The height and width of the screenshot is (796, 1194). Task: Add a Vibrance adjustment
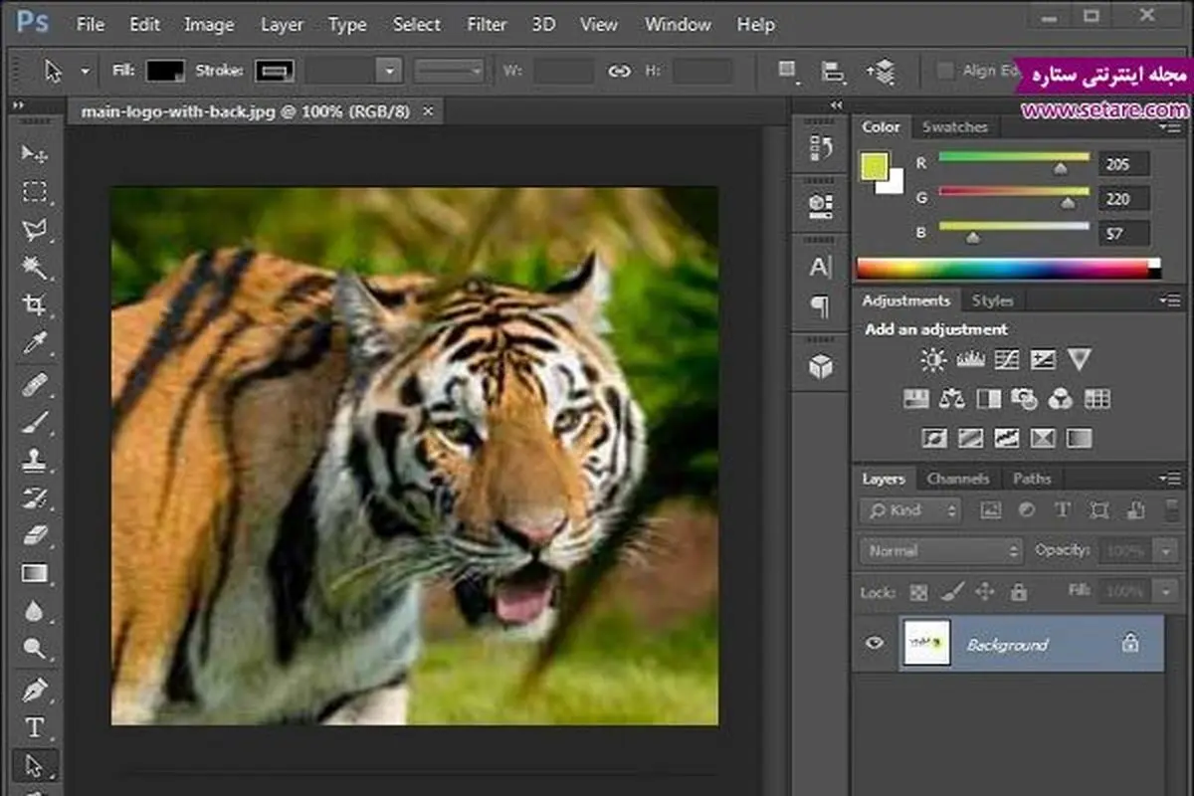click(1080, 359)
